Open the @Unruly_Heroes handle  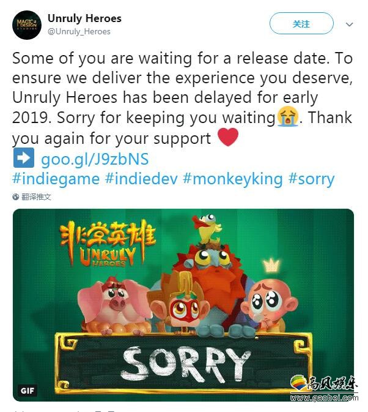tap(79, 32)
